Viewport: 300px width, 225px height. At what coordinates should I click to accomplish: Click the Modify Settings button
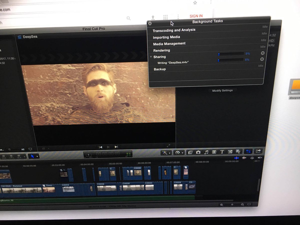[222, 90]
